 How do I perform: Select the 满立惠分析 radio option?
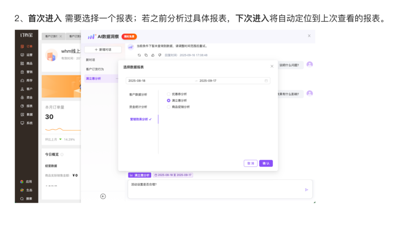click(169, 100)
